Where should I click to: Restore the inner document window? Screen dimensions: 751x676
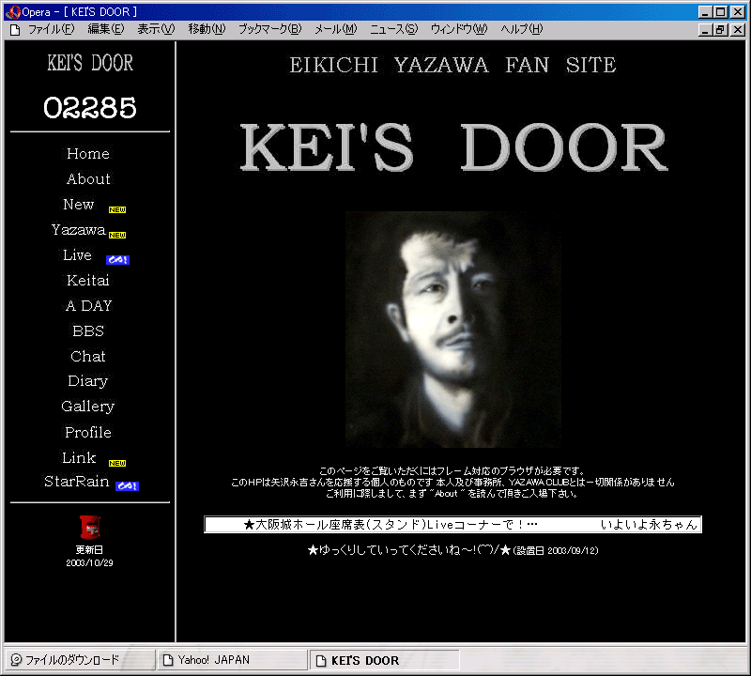[720, 30]
